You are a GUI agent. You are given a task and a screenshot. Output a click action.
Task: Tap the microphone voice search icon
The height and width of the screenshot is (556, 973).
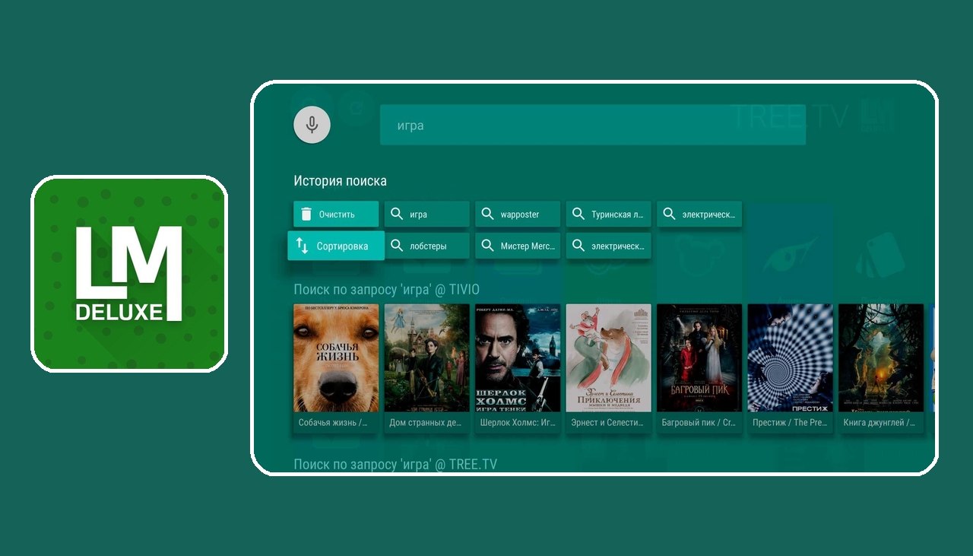312,125
